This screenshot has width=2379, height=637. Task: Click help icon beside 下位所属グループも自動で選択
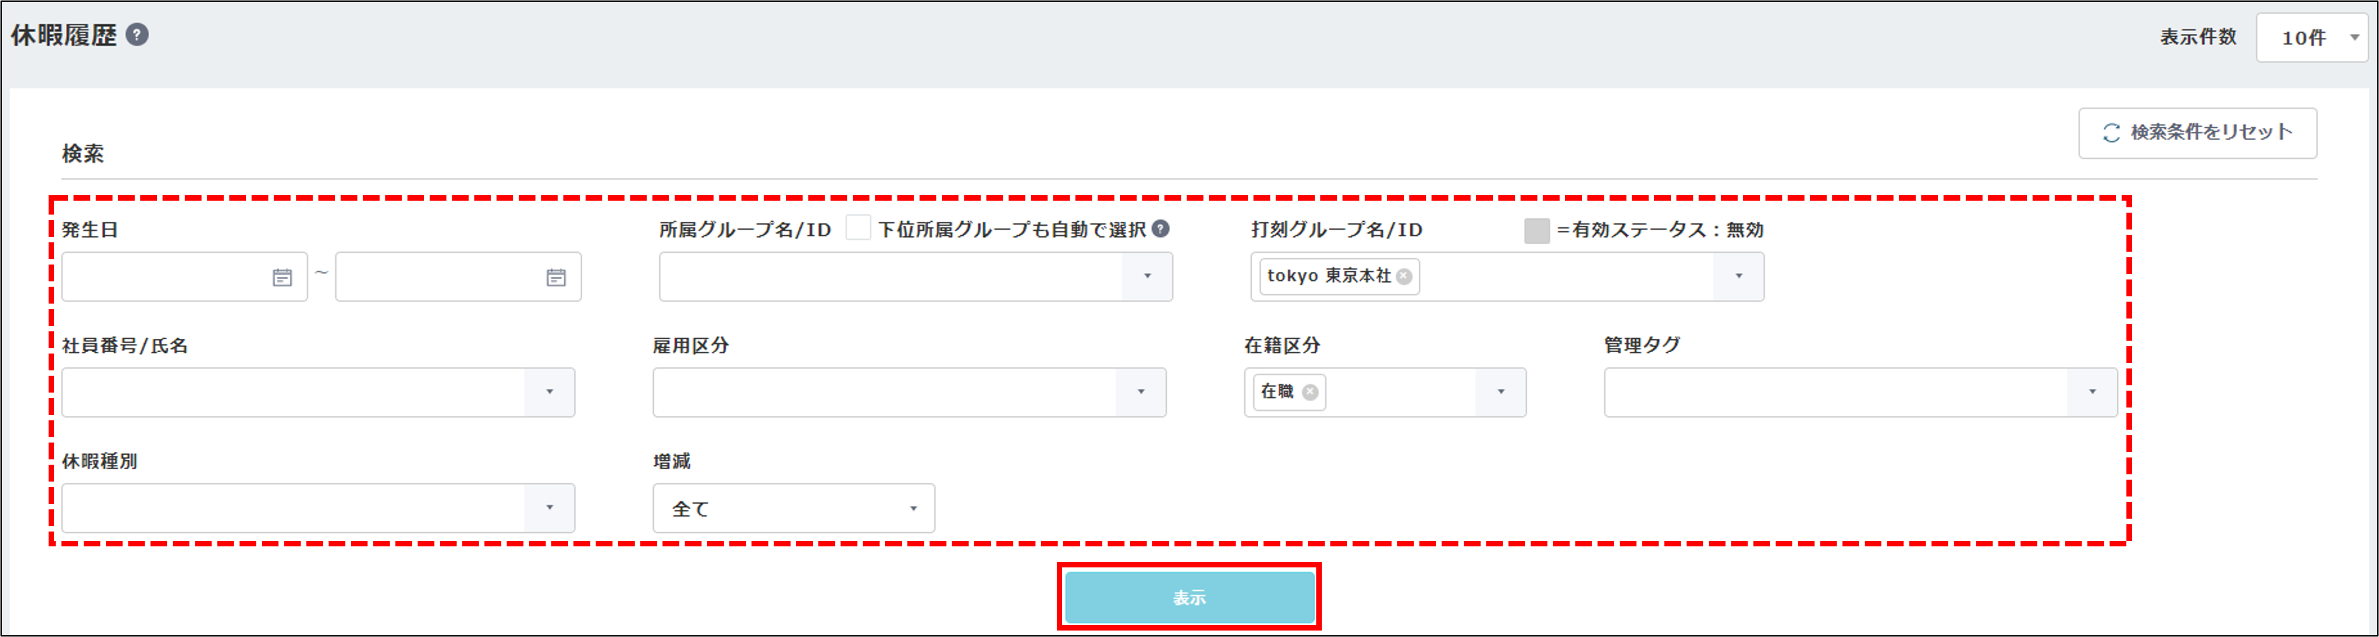tap(1161, 229)
